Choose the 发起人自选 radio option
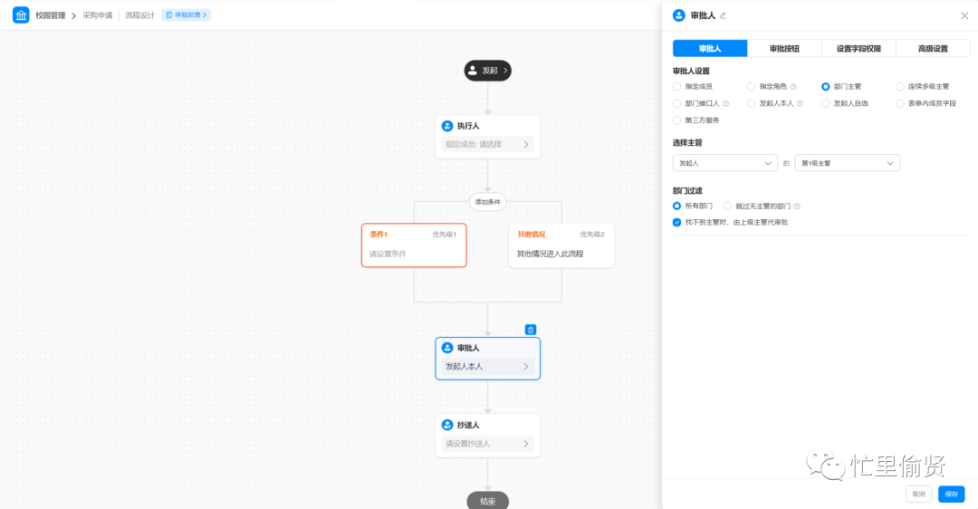This screenshot has width=978, height=509. coord(825,103)
